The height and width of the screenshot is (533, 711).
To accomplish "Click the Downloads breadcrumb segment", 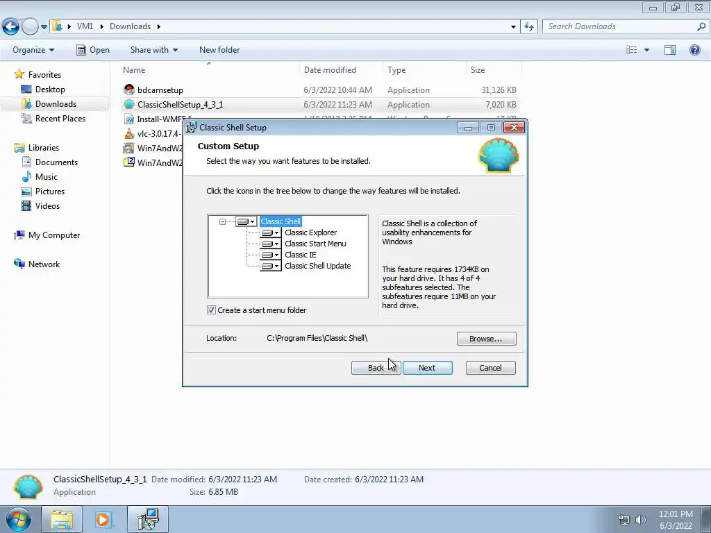I will pos(130,26).
